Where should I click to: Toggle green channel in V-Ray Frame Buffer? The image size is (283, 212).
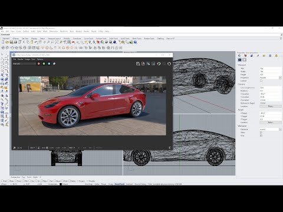[x=44, y=64]
